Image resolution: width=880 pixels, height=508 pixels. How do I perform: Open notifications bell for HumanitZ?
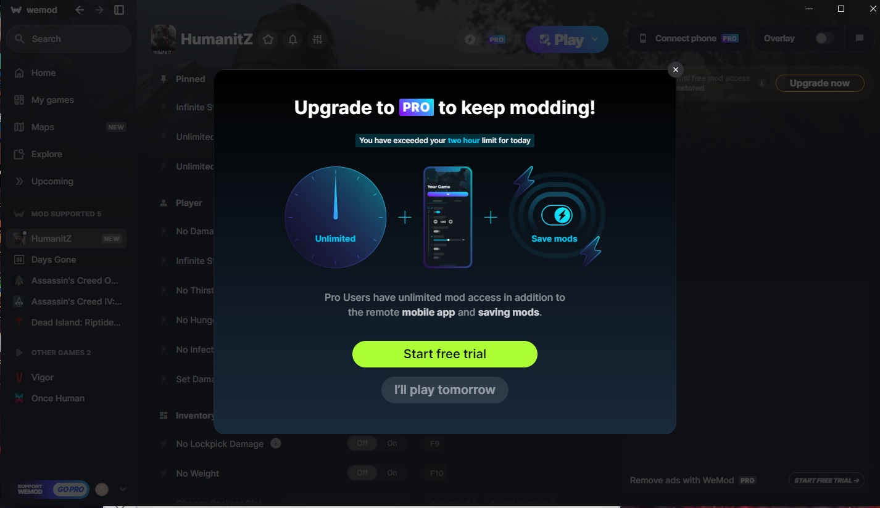click(293, 39)
